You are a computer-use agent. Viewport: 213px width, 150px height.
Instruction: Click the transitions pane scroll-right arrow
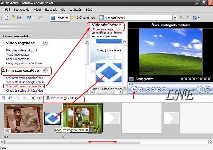point(120,92)
